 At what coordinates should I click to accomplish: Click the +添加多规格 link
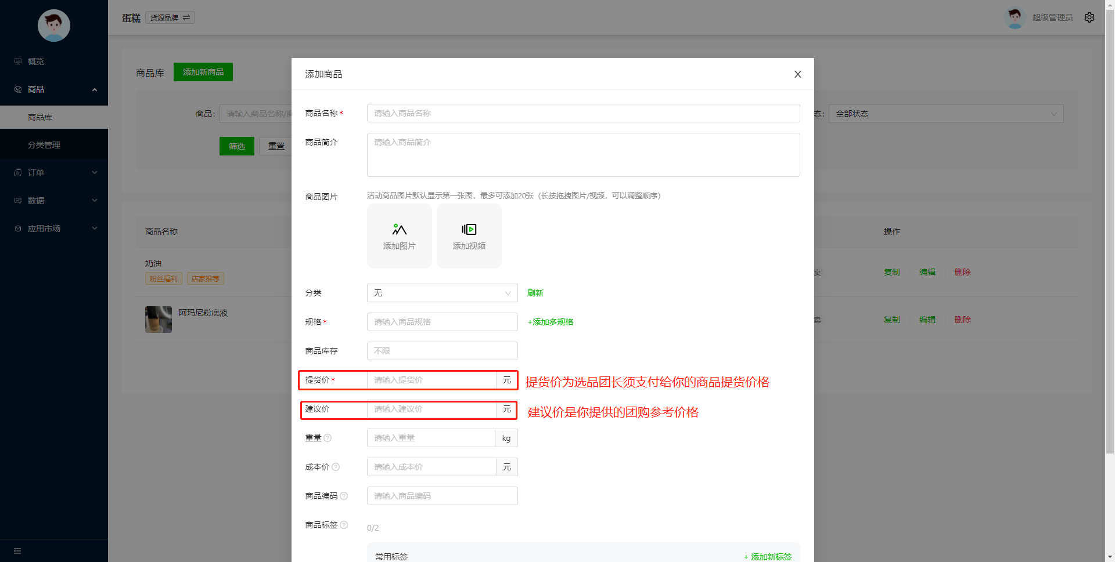pos(551,322)
